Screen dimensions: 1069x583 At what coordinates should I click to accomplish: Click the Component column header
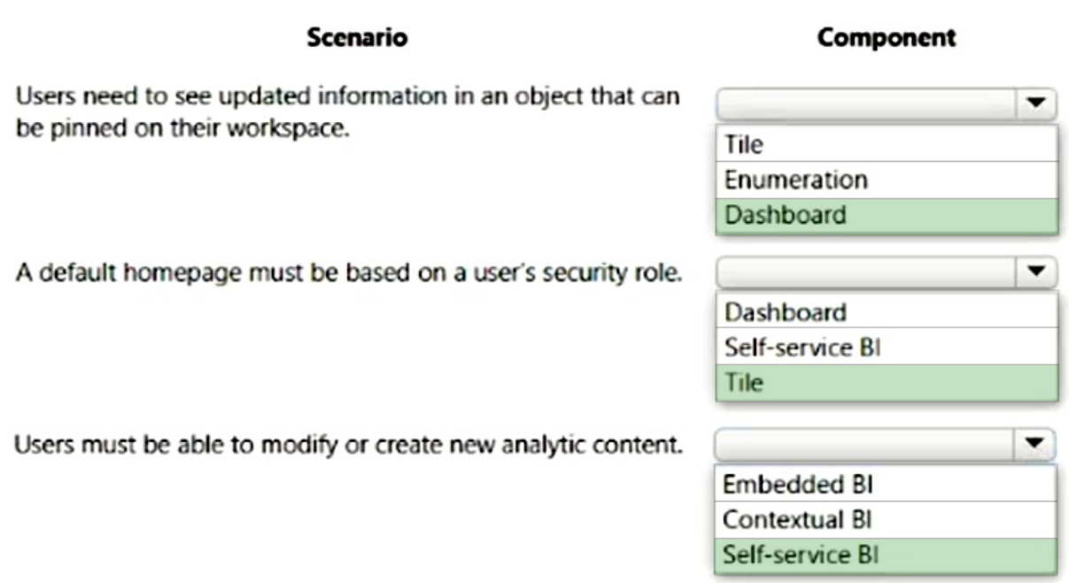pyautogui.click(x=887, y=38)
